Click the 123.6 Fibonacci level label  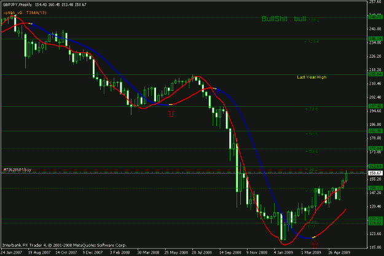[312, 42]
